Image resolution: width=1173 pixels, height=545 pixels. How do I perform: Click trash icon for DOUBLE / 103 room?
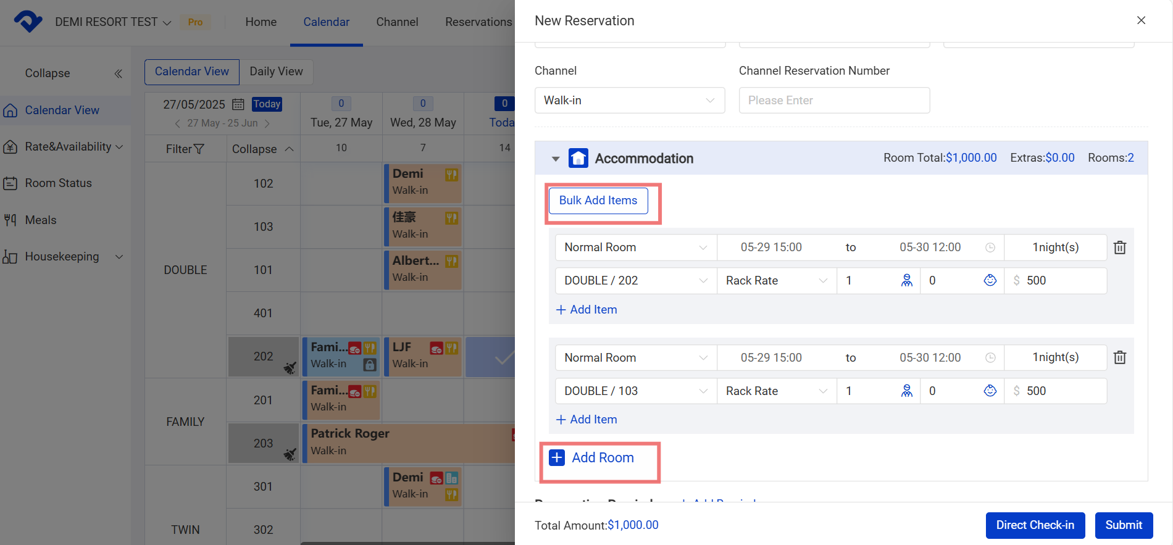tap(1119, 357)
